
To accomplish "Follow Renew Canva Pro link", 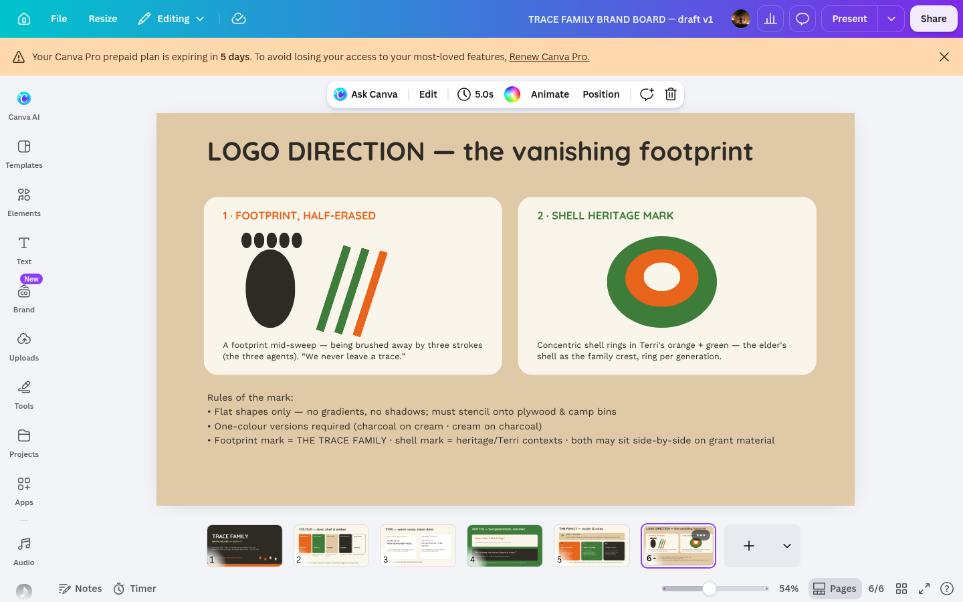I will tap(549, 57).
